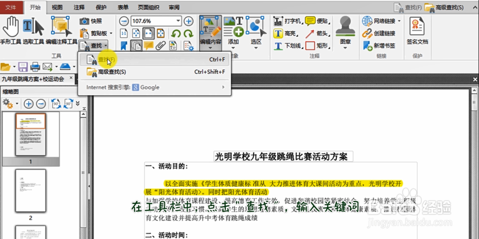
Task: Expand the Find (查找) ribbon dropdown
Action: click(x=105, y=46)
